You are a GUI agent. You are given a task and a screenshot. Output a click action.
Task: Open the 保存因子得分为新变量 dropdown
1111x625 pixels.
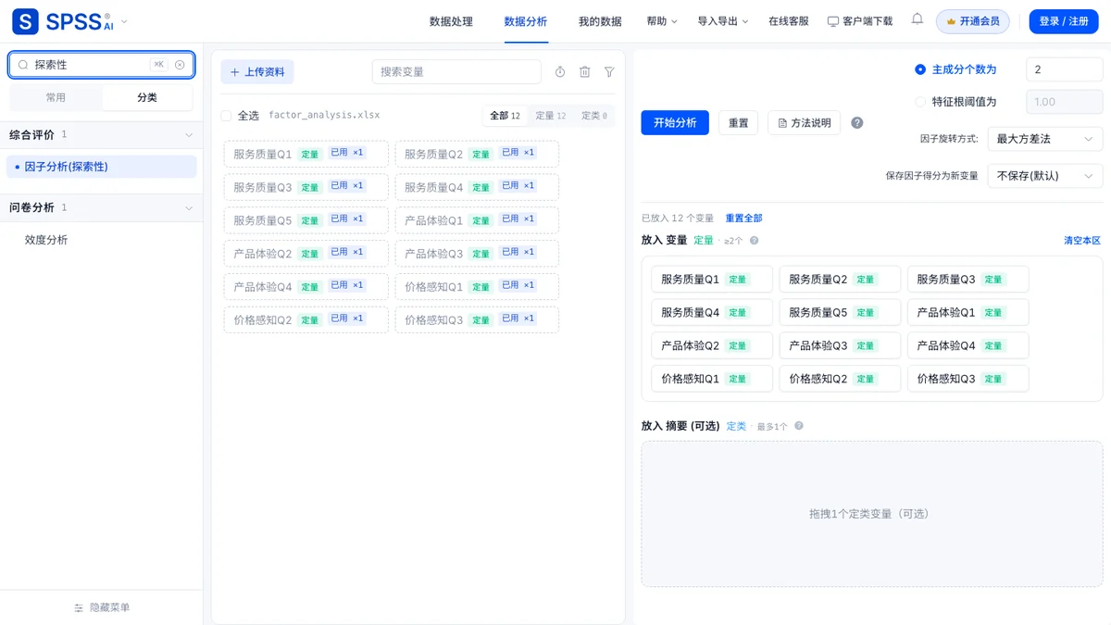(x=1045, y=176)
